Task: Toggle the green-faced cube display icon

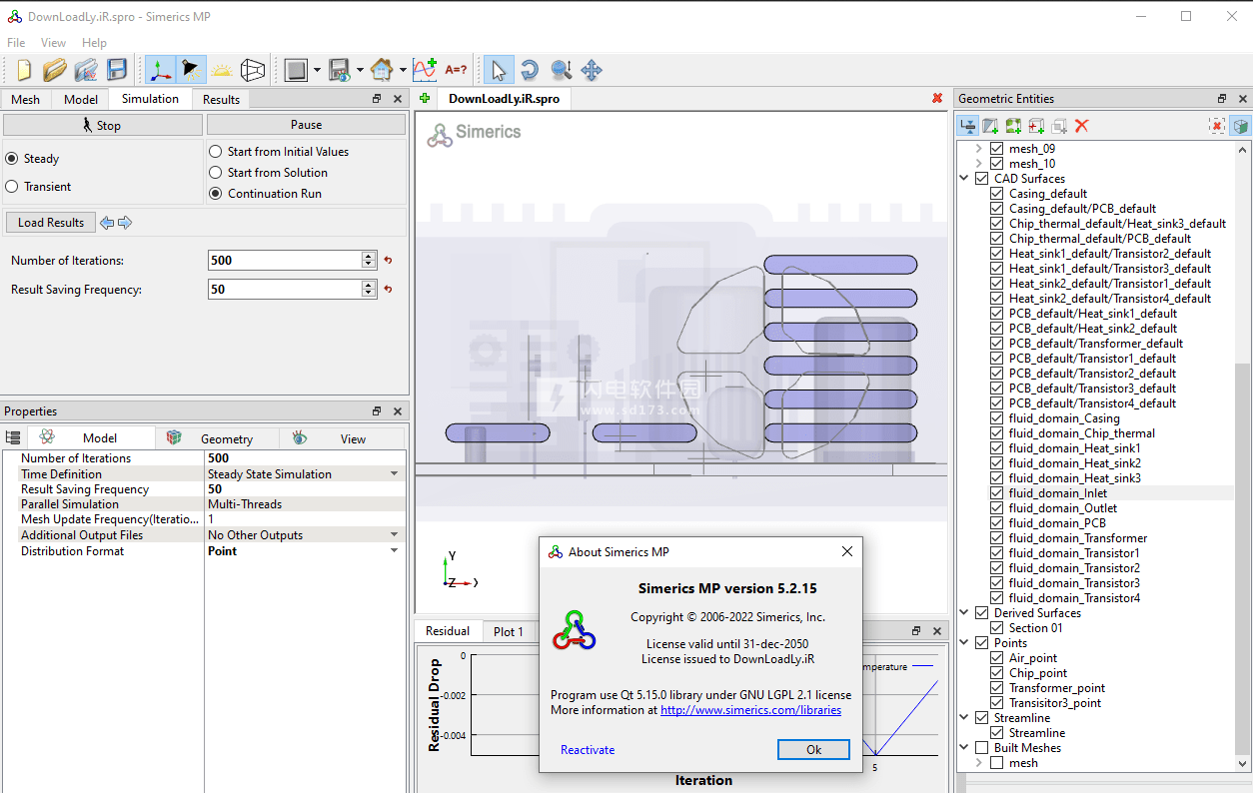Action: [1240, 126]
